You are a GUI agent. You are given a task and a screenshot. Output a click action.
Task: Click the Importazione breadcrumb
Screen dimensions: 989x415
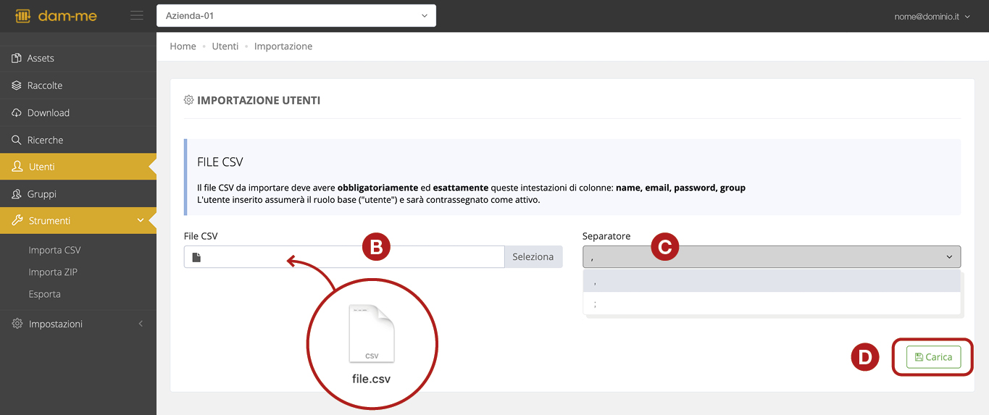(x=283, y=46)
